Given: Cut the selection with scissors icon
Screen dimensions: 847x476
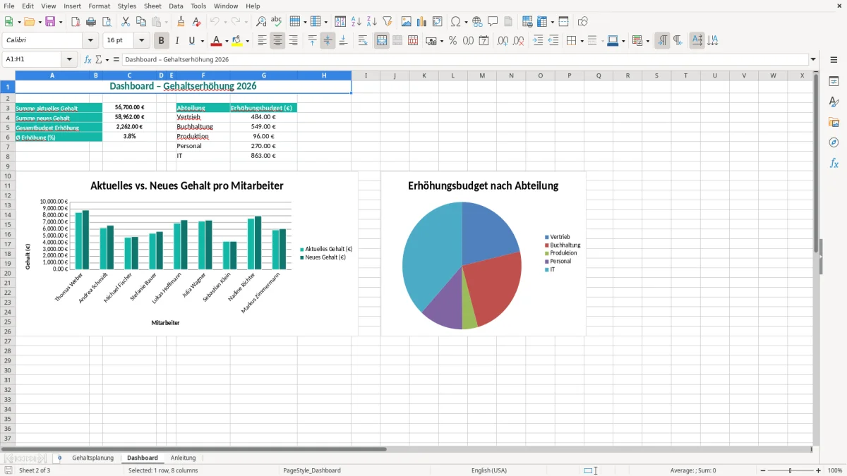Looking at the screenshot, I should pyautogui.click(x=126, y=22).
